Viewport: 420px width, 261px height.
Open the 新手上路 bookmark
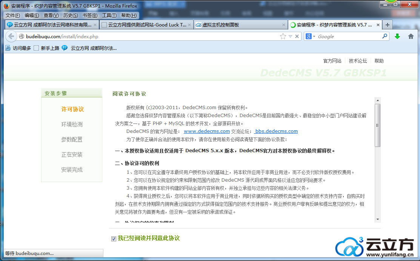pos(46,48)
